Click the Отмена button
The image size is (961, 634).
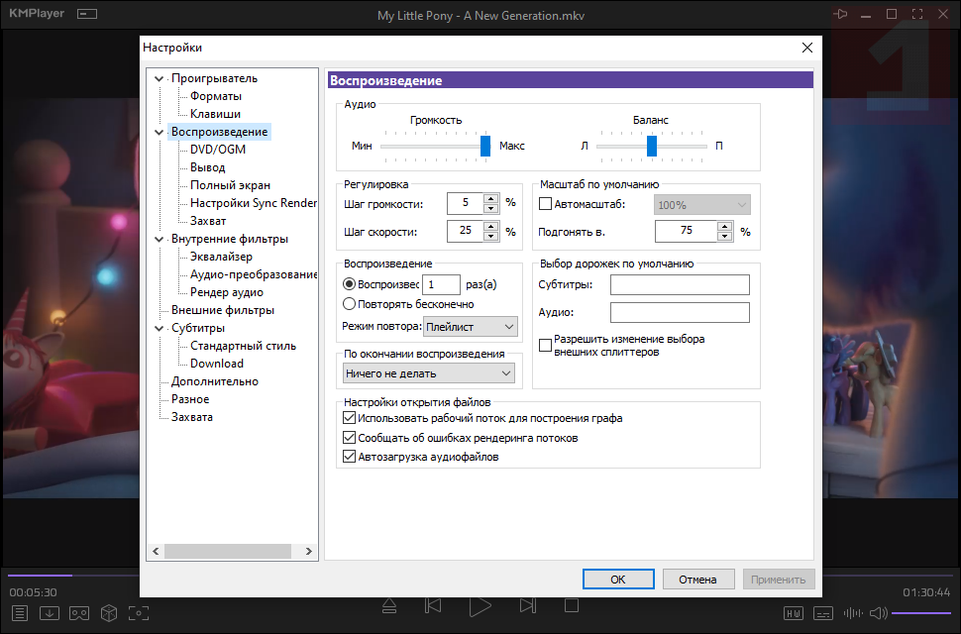point(698,579)
